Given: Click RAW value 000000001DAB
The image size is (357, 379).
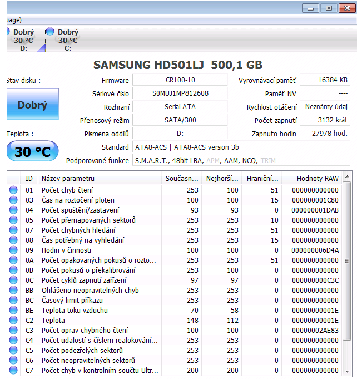Looking at the screenshot, I should (x=315, y=210).
